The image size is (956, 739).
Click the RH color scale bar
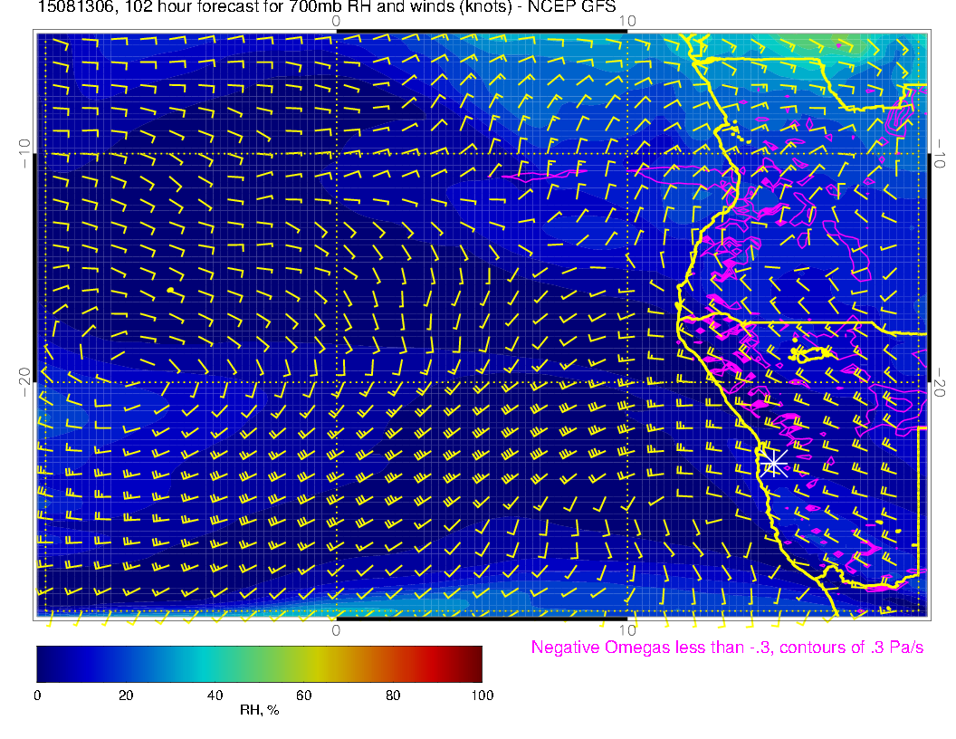point(259,664)
